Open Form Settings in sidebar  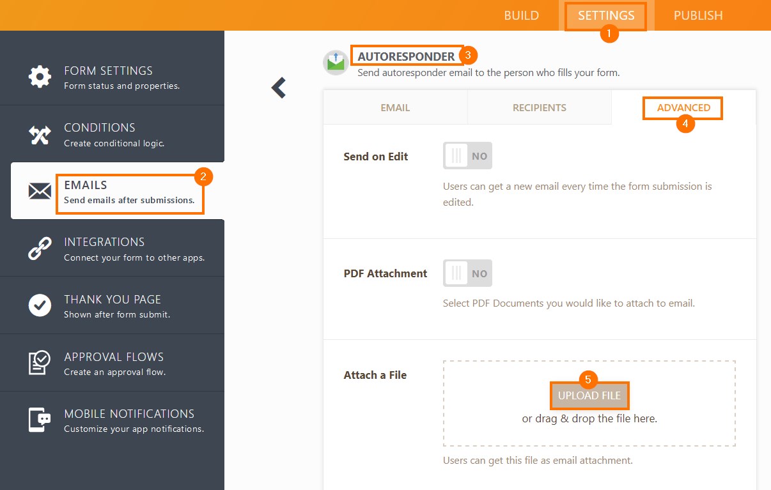click(x=112, y=77)
